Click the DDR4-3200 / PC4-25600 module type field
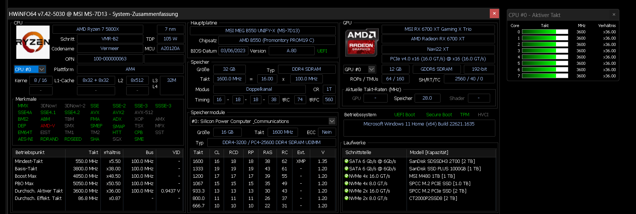Image resolution: width=636 pixels, height=214 pixels. (x=271, y=143)
